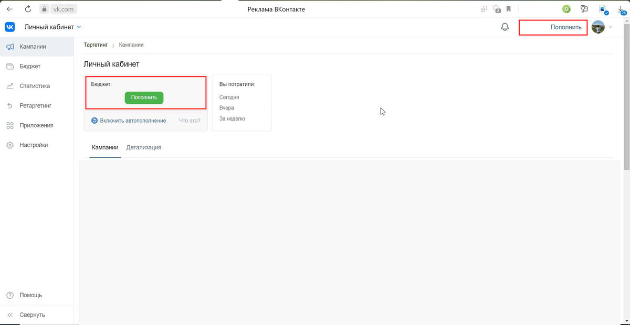Click the overlapping squares icon in address bar
This screenshot has width=630, height=325.
pyautogui.click(x=484, y=9)
